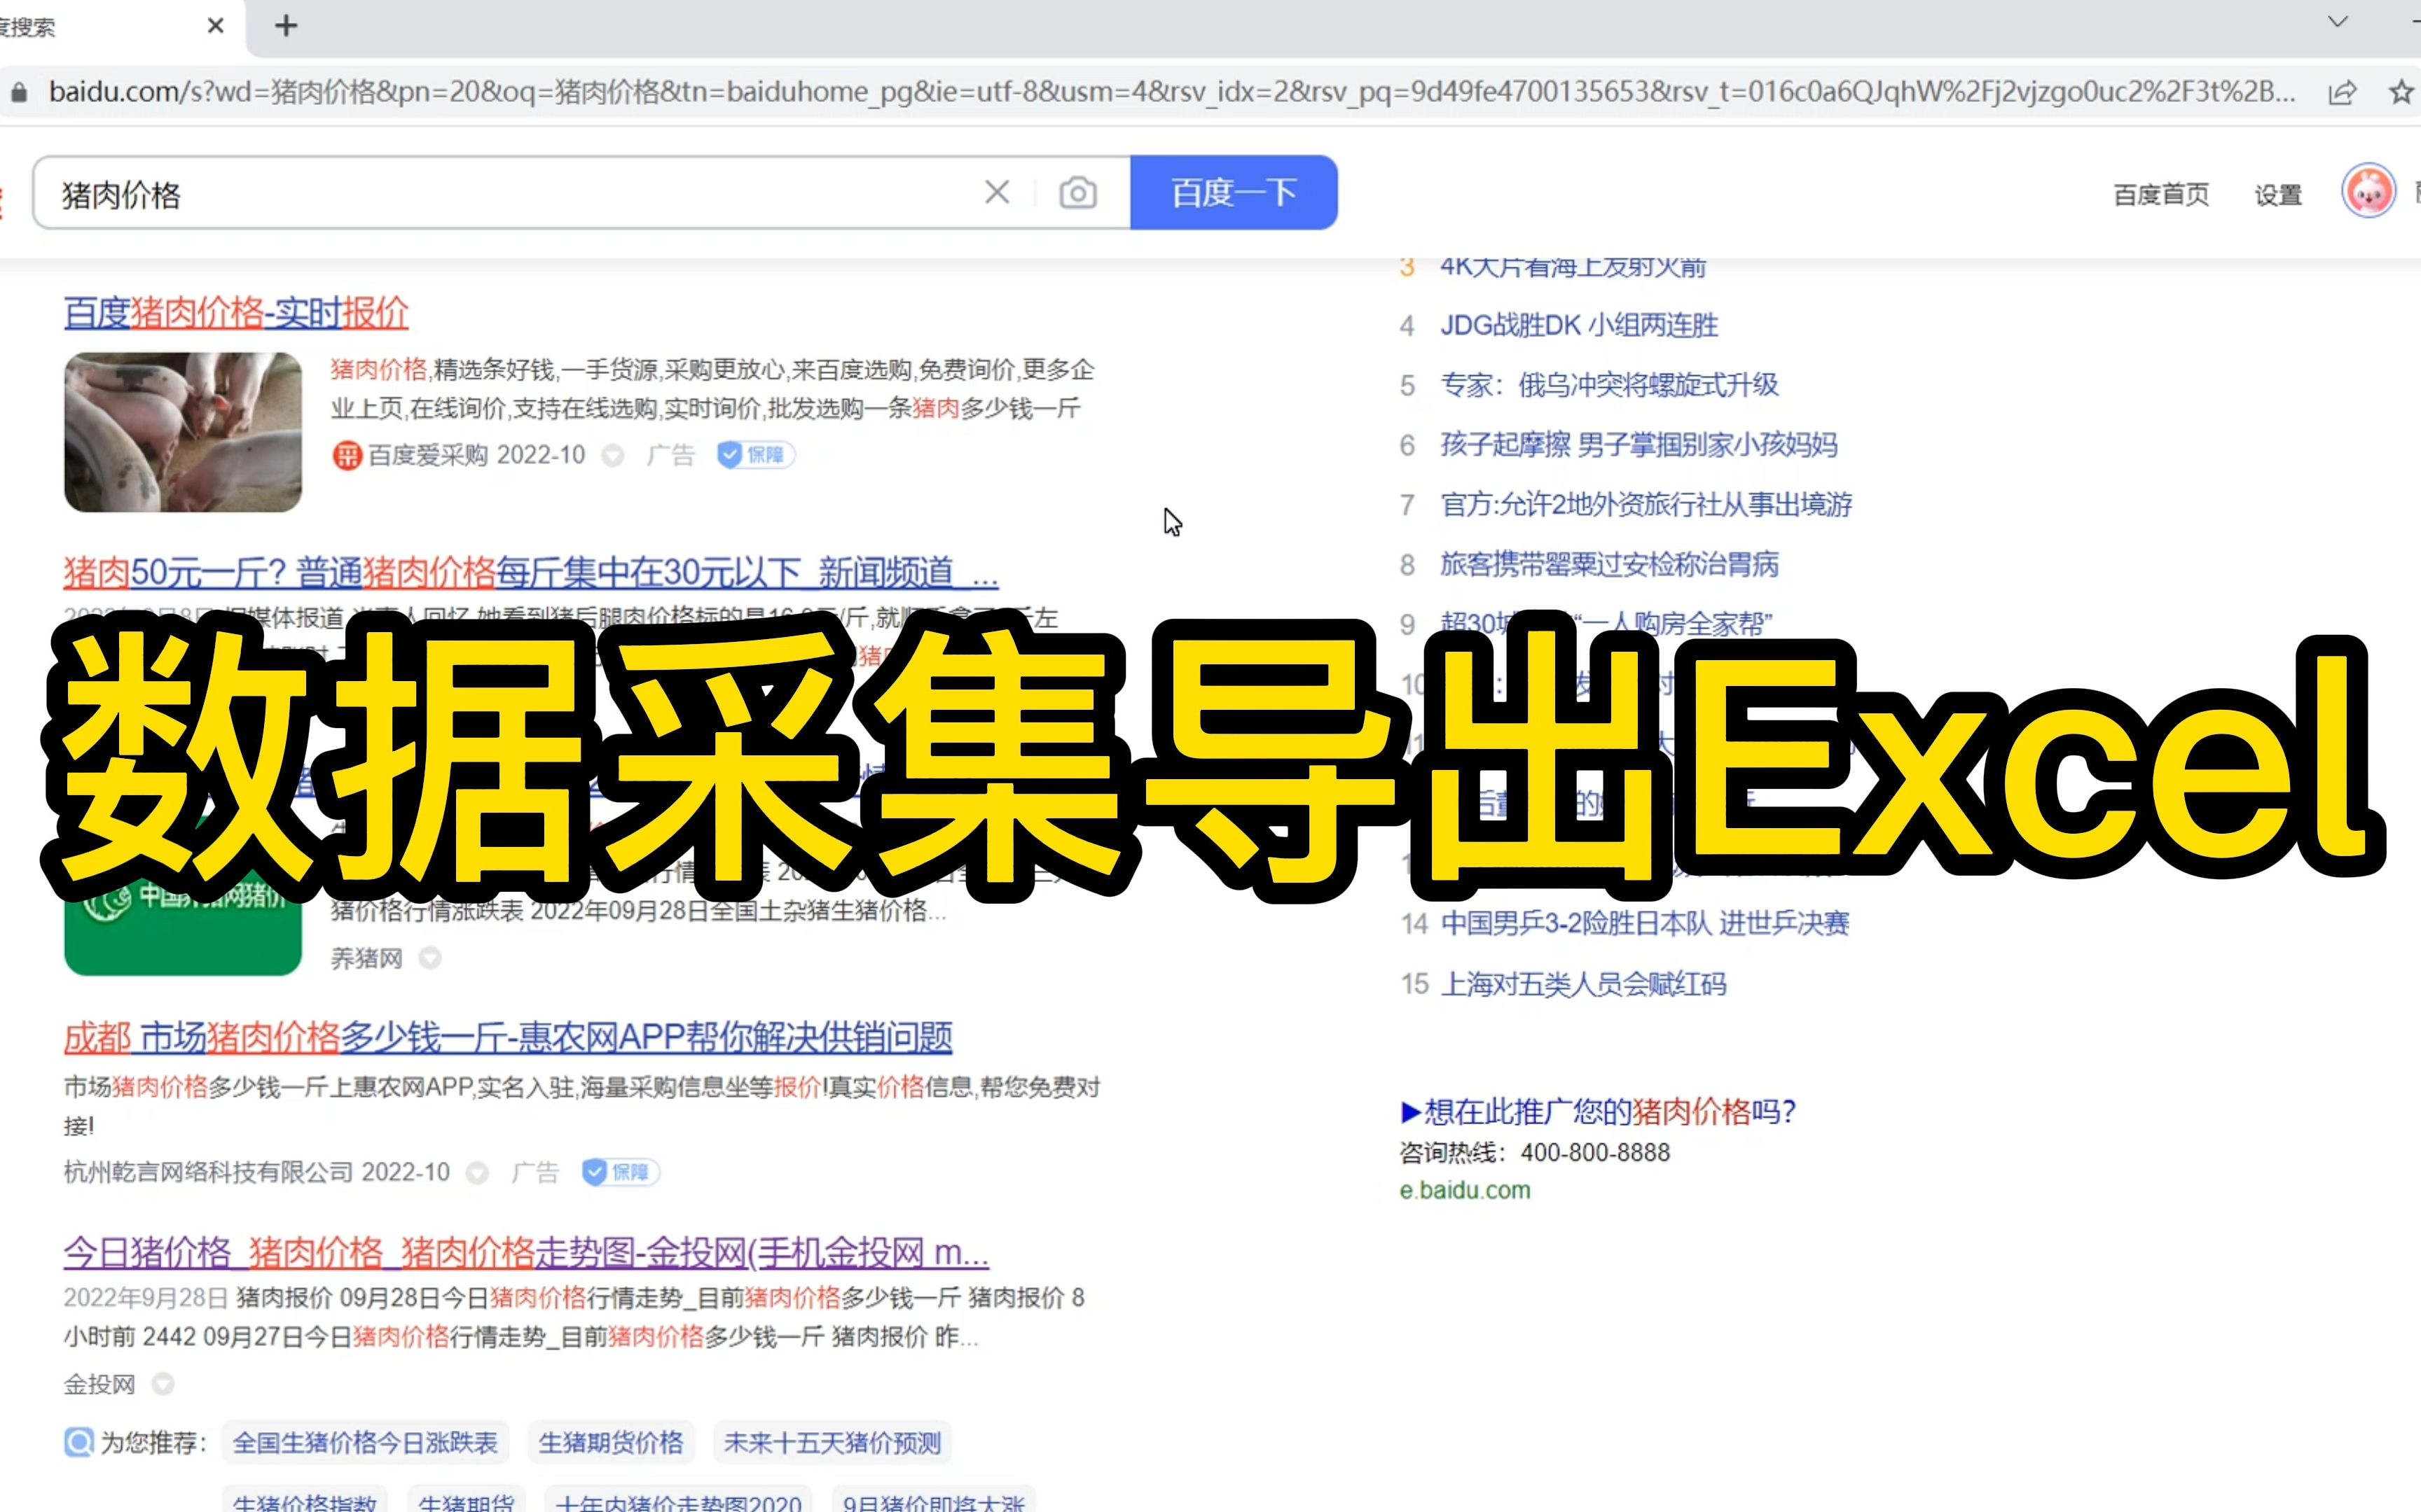2421x1512 pixels.
Task: Open a new browser tab
Action: pos(286,26)
